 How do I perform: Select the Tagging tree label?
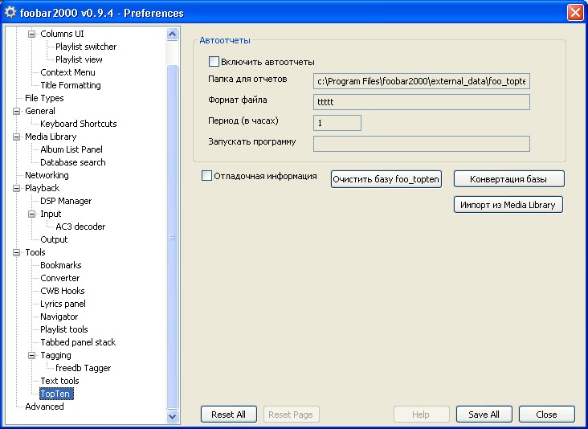pyautogui.click(x=55, y=355)
